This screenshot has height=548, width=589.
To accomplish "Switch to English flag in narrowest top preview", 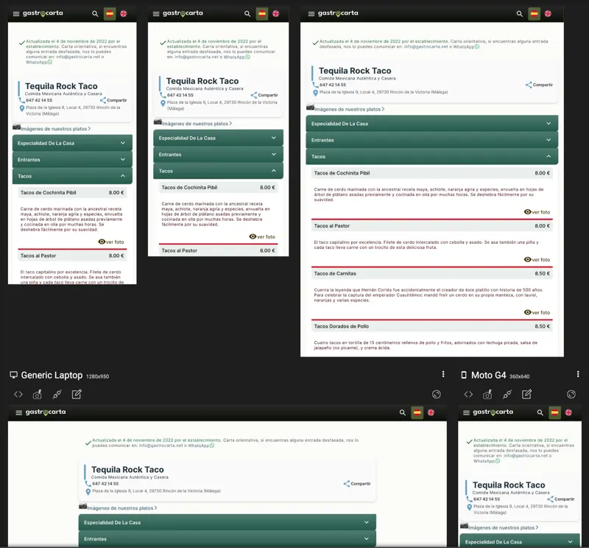I will (123, 14).
